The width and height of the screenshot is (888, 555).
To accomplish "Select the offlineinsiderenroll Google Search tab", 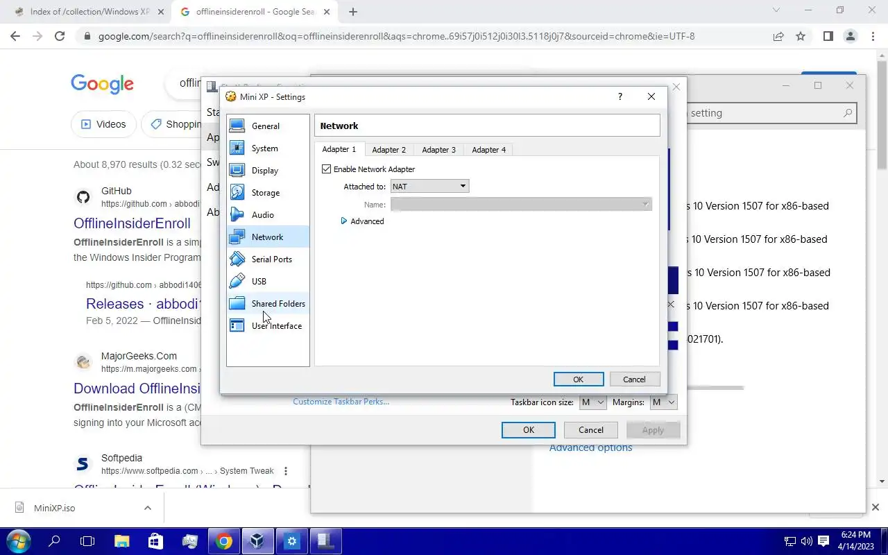I will [x=255, y=12].
